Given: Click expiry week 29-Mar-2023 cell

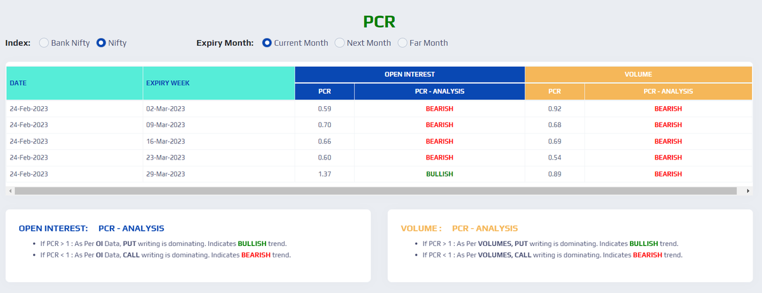Looking at the screenshot, I should point(219,174).
